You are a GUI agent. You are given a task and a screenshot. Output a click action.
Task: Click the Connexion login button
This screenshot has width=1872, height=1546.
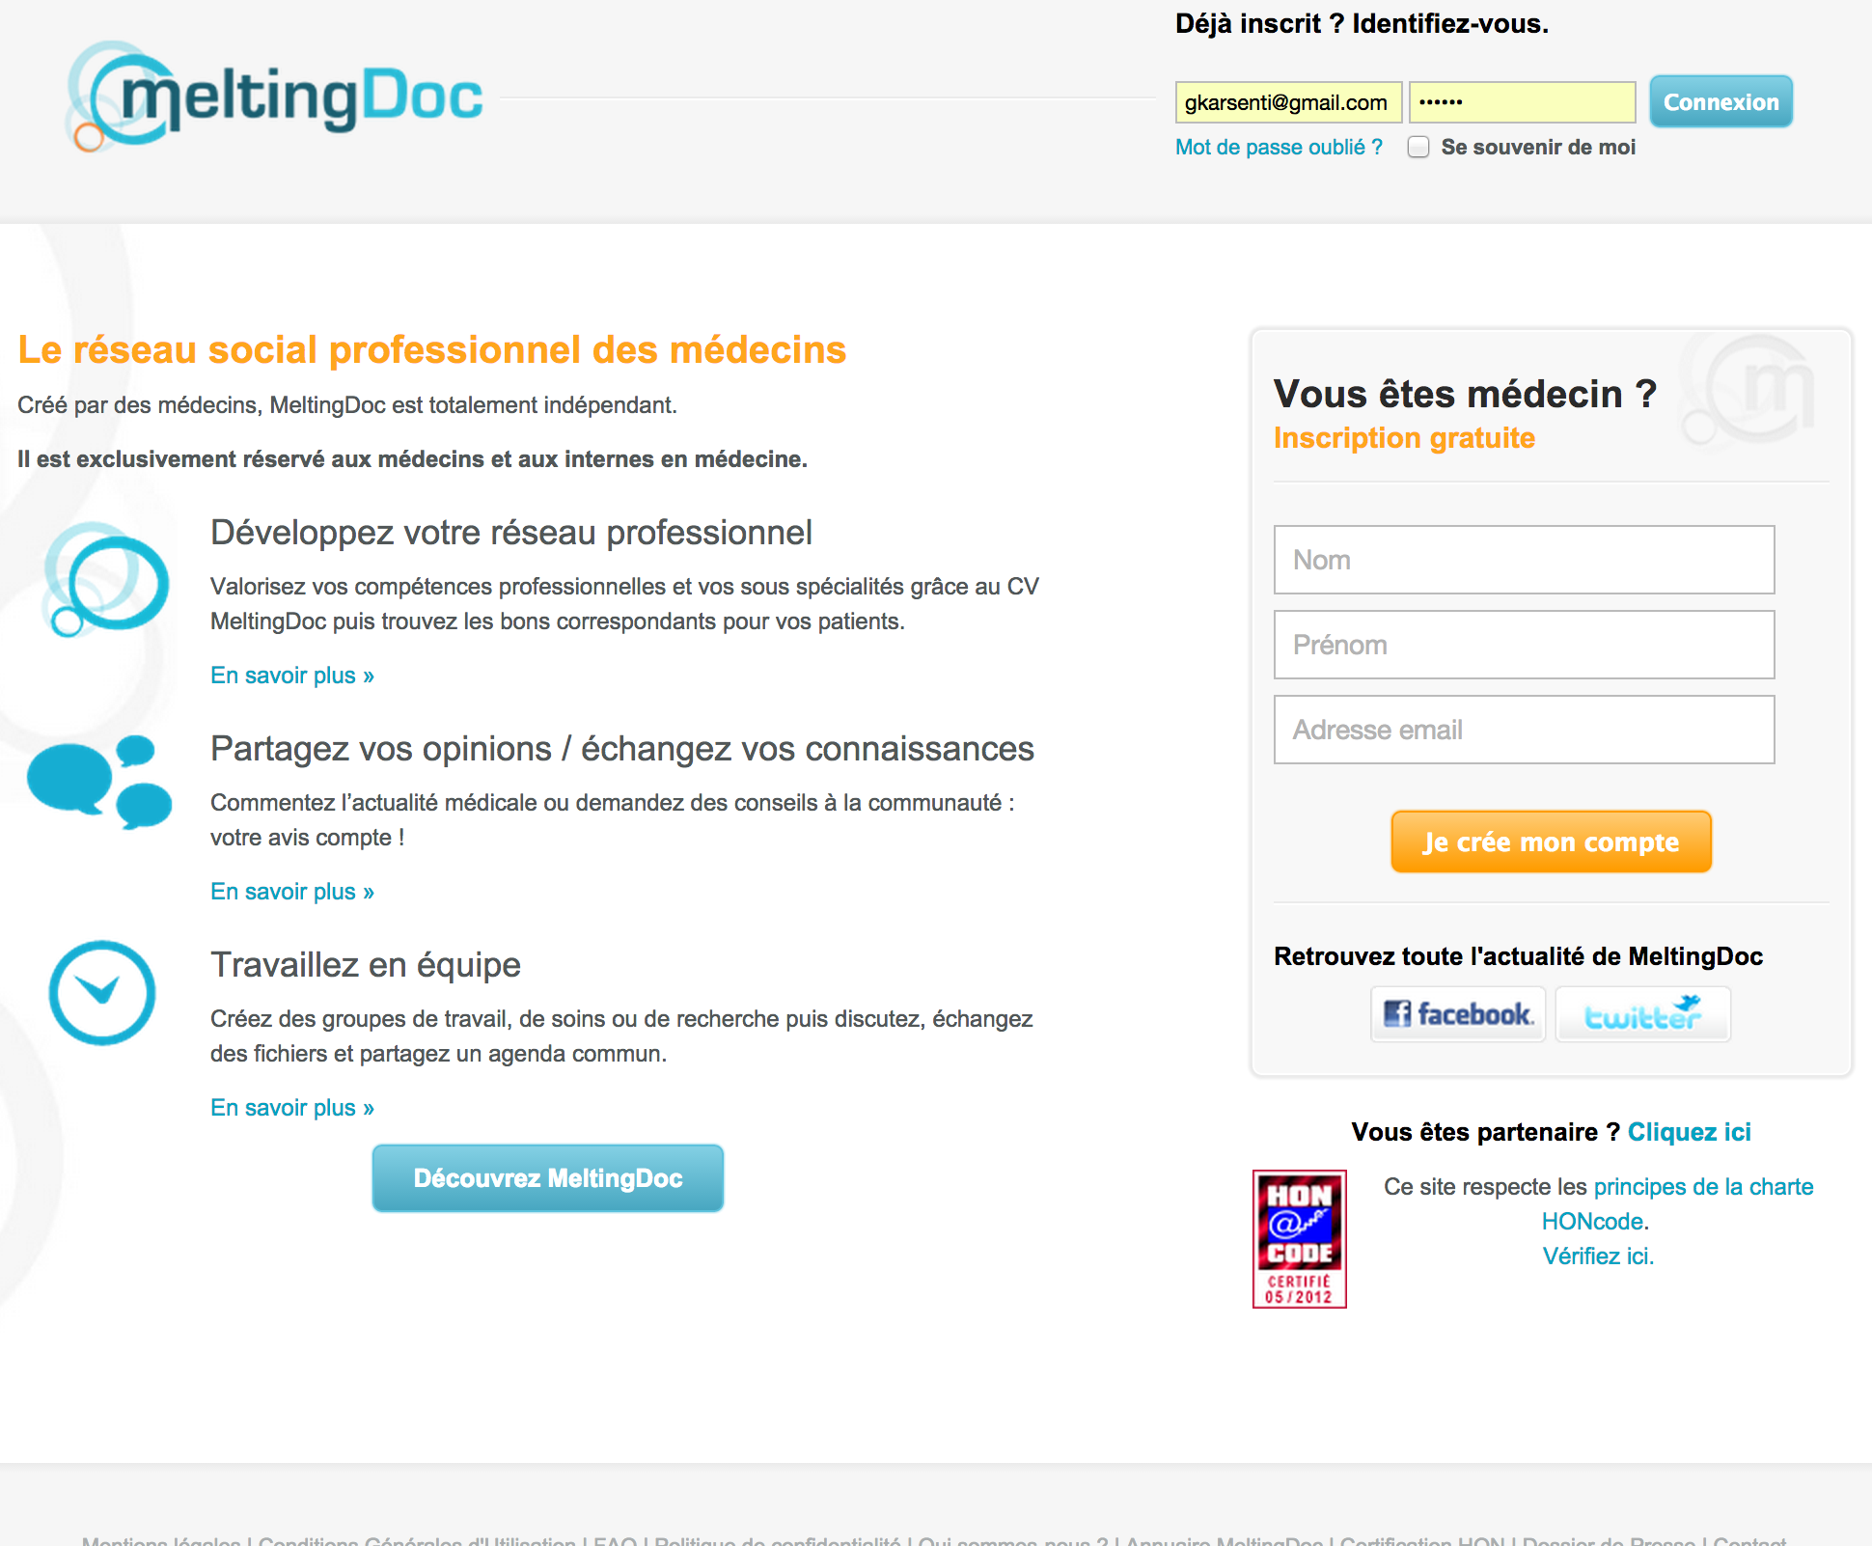point(1721,101)
